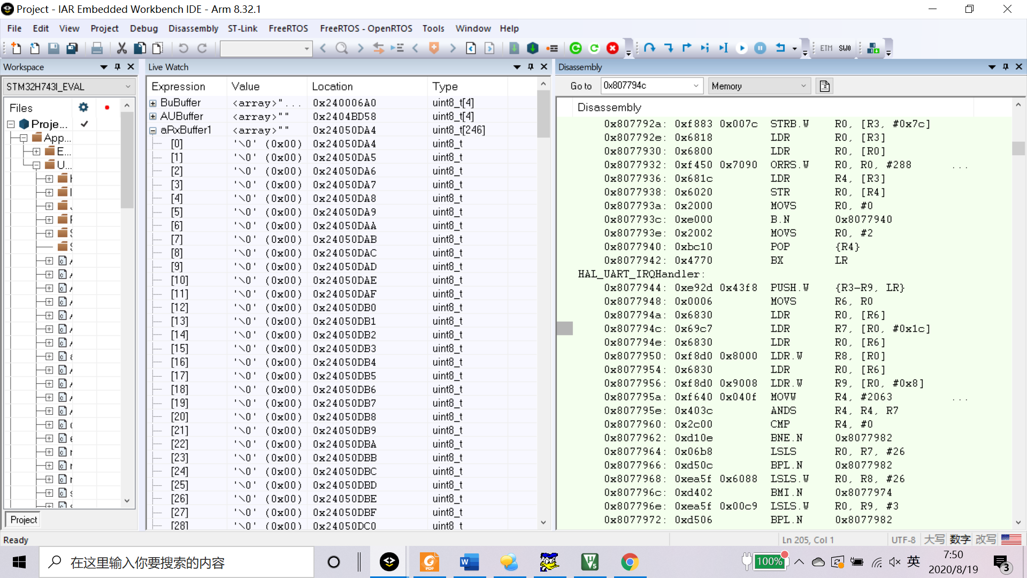
Task: Toggle the ETM trace button
Action: [826, 48]
